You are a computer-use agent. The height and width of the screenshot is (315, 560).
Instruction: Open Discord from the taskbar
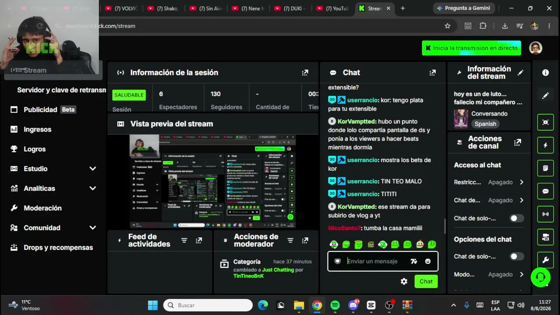(x=353, y=305)
